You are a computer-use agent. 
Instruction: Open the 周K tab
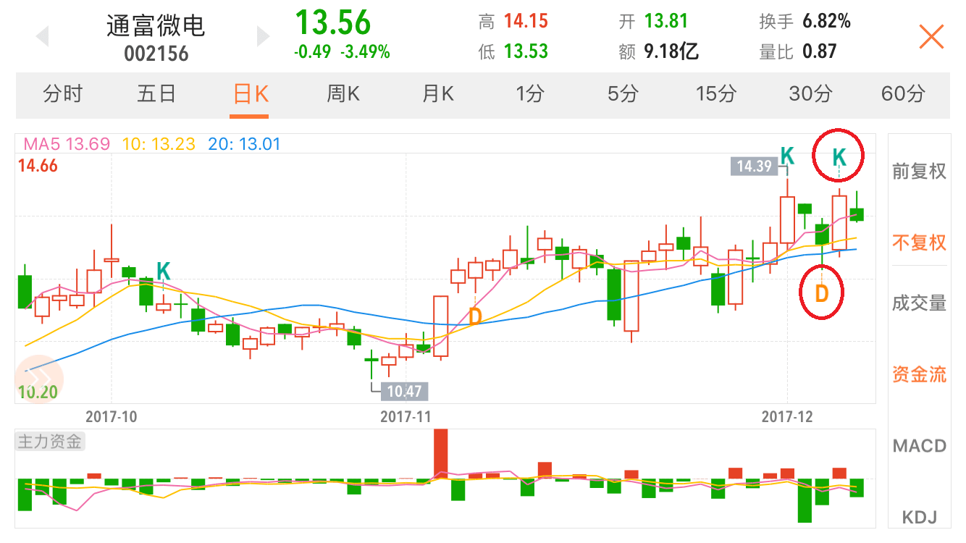pos(343,93)
